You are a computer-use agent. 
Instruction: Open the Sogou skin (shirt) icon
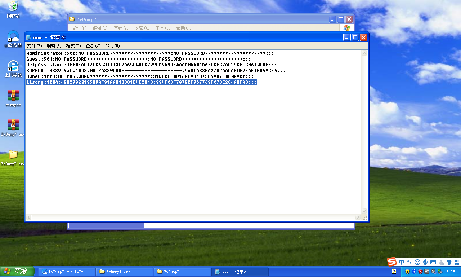point(449,262)
